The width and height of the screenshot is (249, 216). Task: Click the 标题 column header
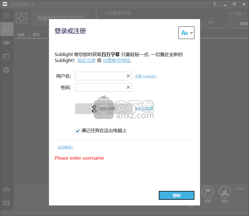pyautogui.click(x=21, y=35)
